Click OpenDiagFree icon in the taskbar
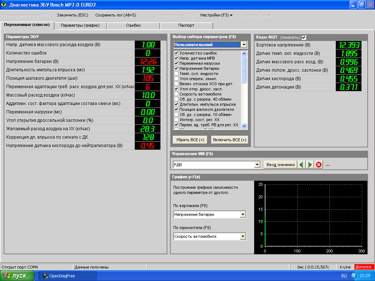This screenshot has height=281, width=375. tap(45, 276)
